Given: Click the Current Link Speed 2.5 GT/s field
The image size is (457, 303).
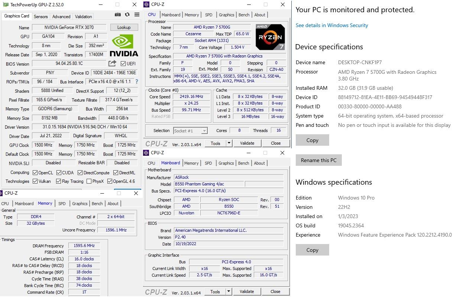Looking at the screenshot, I should coord(204,275).
